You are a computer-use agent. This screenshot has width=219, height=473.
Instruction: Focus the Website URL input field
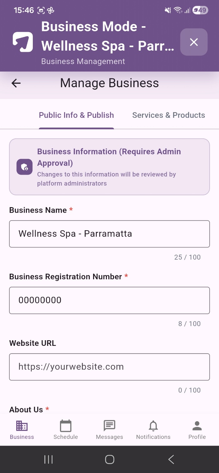[109, 367]
